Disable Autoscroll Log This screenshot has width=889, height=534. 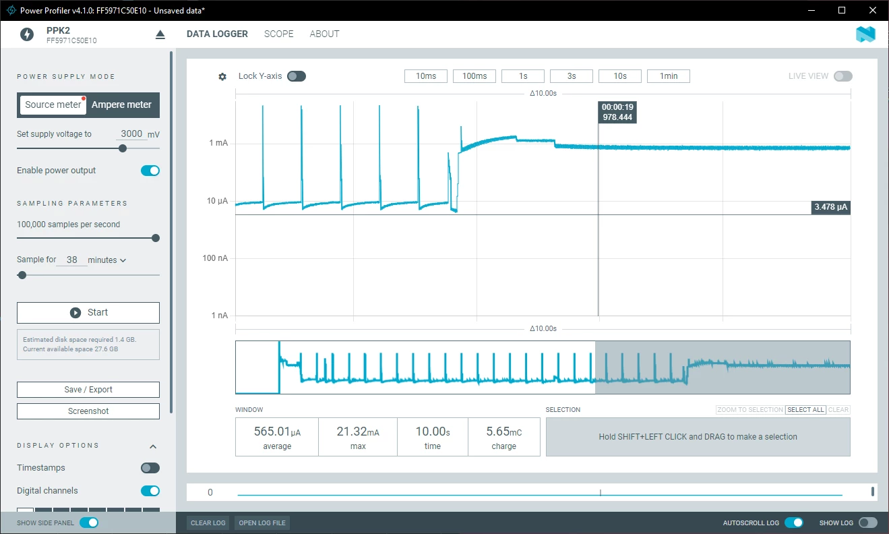[x=794, y=523]
